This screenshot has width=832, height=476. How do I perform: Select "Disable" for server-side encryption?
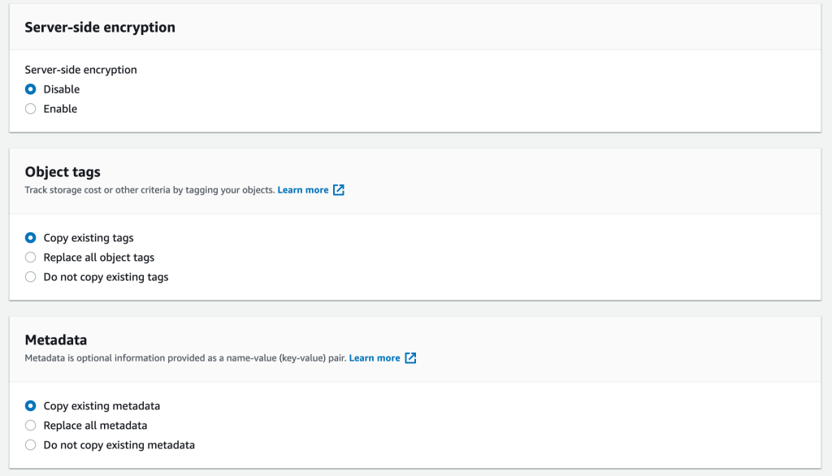coord(30,89)
